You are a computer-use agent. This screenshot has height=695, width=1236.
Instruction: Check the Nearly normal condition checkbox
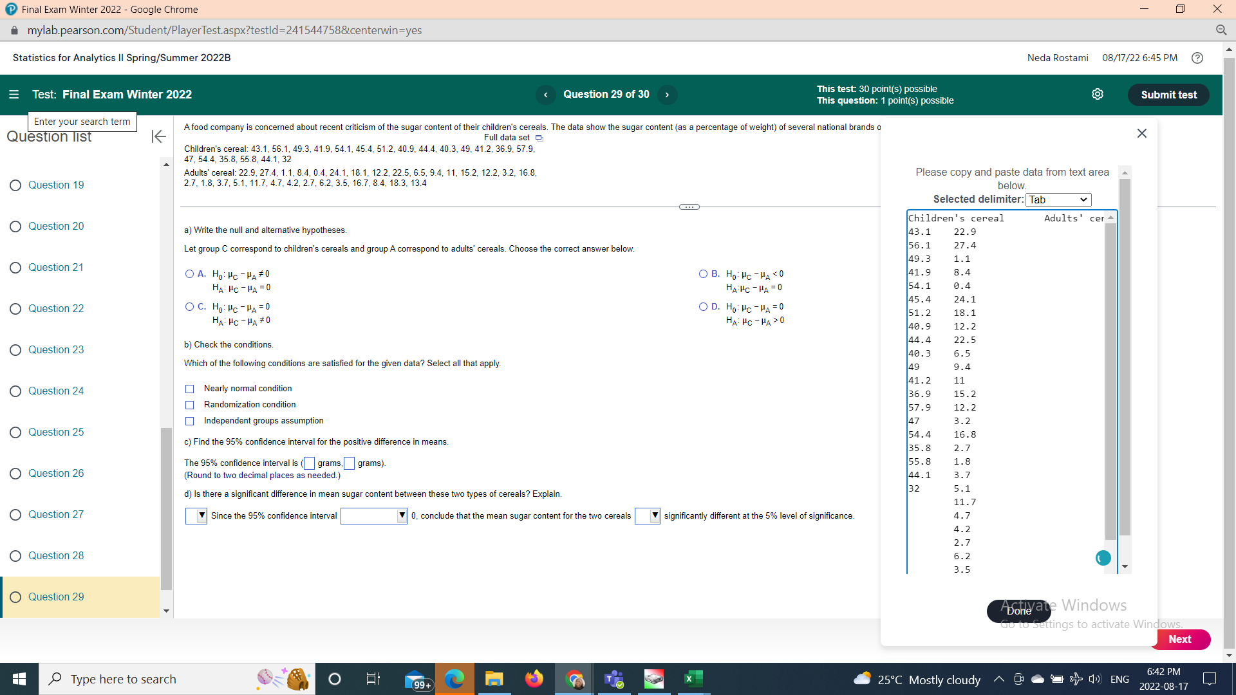(x=189, y=389)
